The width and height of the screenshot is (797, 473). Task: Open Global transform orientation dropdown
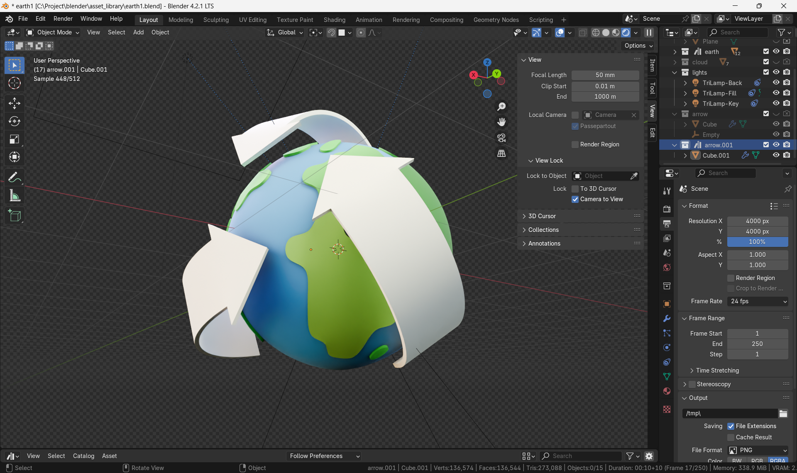285,32
